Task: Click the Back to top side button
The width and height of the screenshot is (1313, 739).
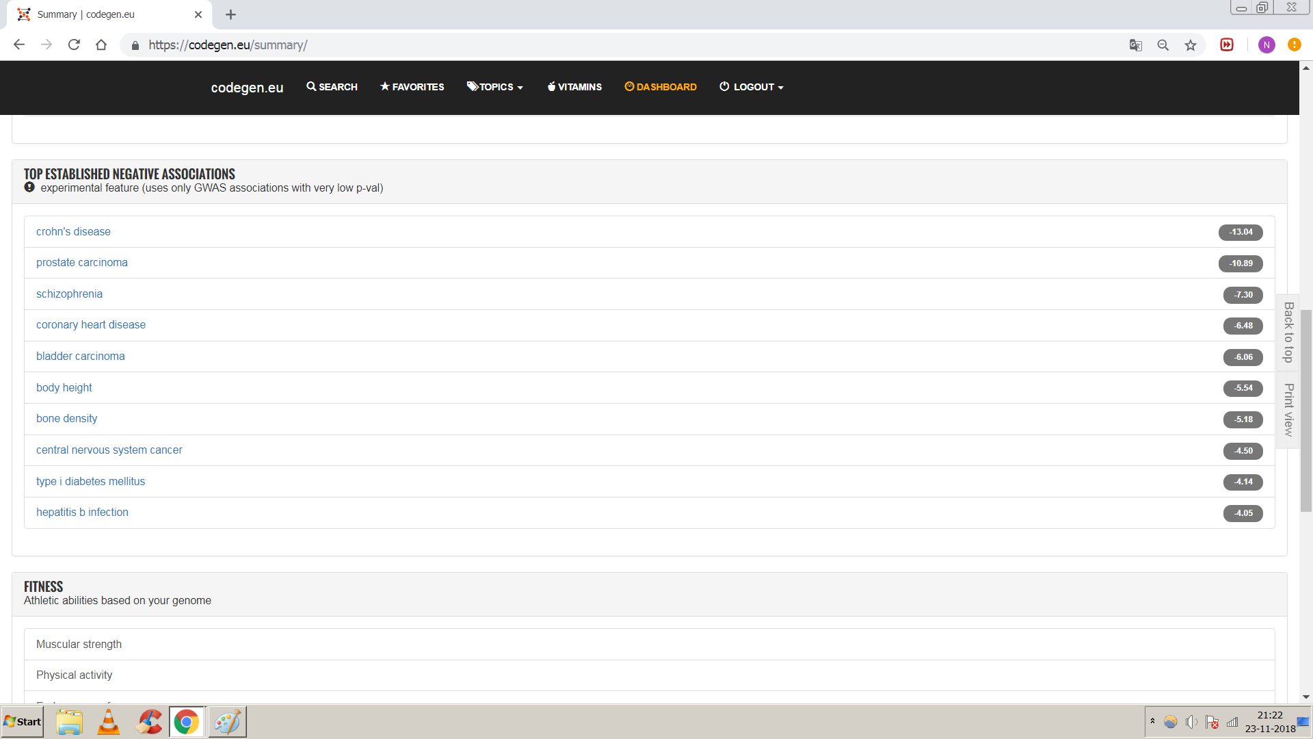Action: pos(1288,333)
